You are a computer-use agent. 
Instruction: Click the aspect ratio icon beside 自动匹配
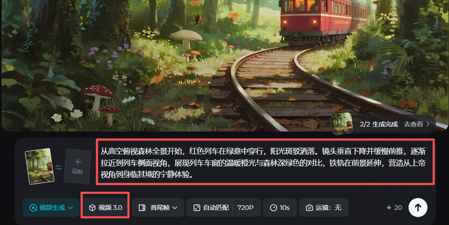point(197,208)
